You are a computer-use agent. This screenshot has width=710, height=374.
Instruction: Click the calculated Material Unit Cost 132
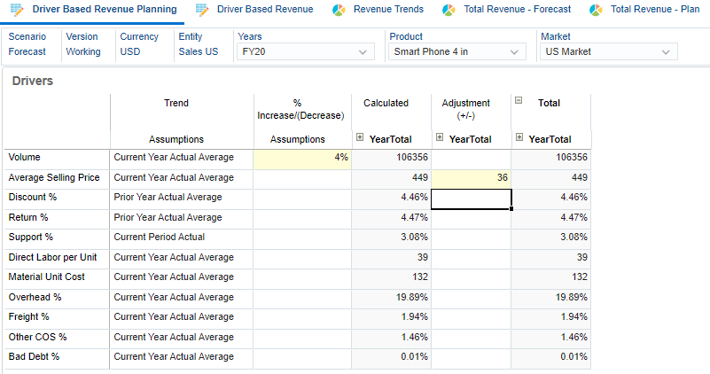tap(391, 277)
